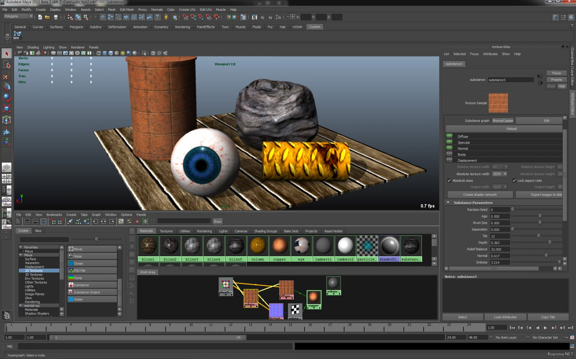Viewport: 576px width, 359px height.
Task: Toggle the Normal output green button
Action: pyautogui.click(x=449, y=148)
